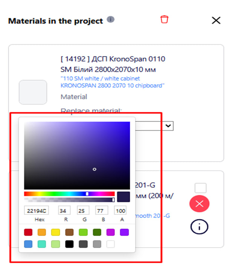Pick the black preset color swatch
Viewport: 230px width, 273px height.
click(x=69, y=244)
